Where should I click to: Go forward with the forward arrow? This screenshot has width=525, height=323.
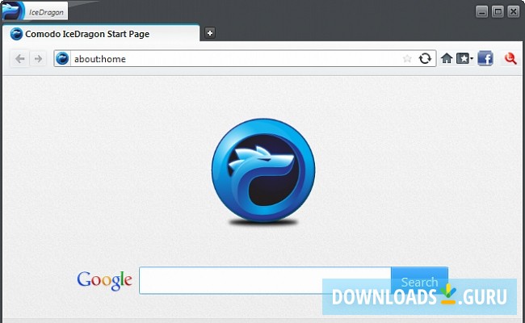coord(38,59)
